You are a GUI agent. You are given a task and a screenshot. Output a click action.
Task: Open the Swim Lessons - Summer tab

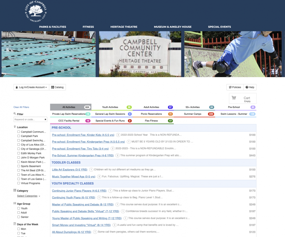pyautogui.click(x=236, y=114)
